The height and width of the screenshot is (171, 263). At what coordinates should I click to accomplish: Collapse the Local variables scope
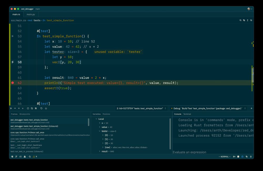coord(96,119)
